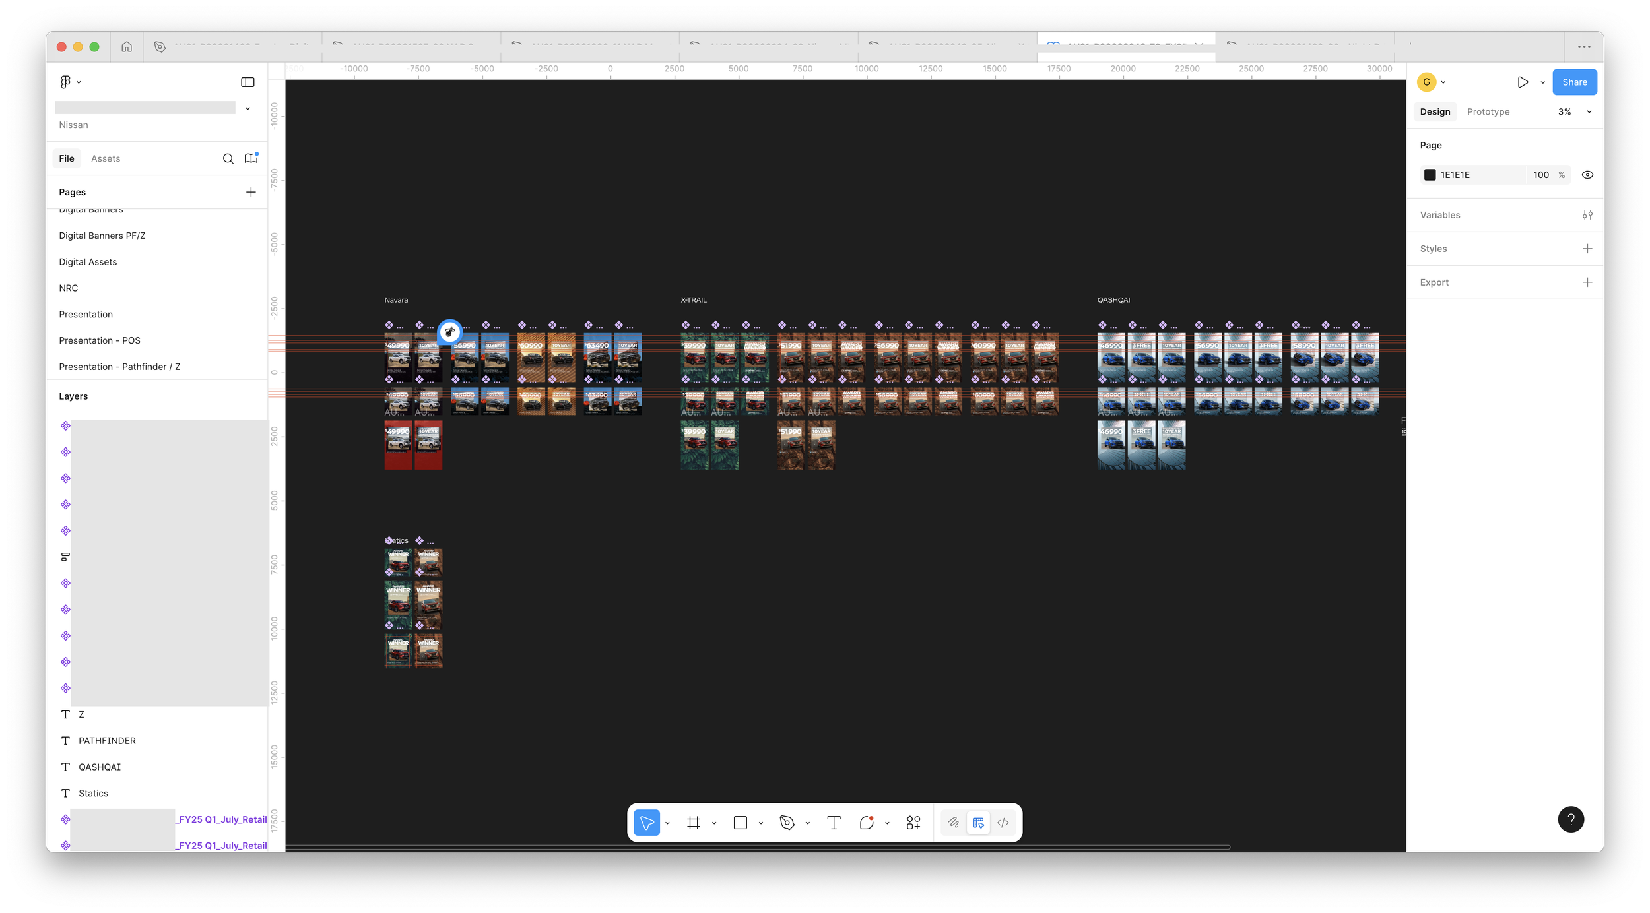
Task: Select the Comment tool
Action: (867, 823)
